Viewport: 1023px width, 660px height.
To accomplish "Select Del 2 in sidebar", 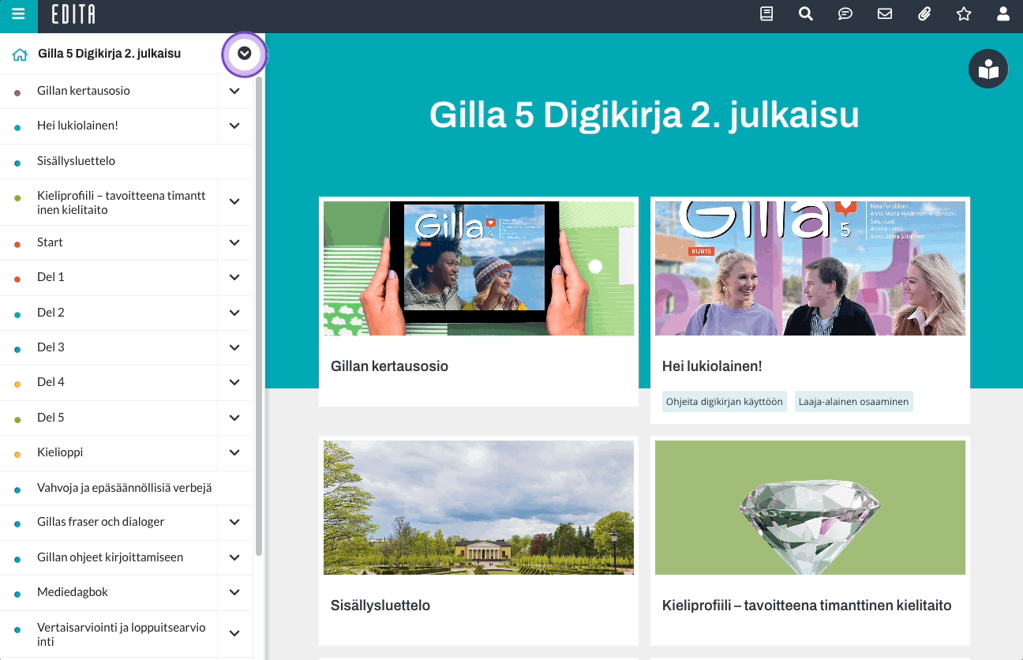I will point(51,313).
